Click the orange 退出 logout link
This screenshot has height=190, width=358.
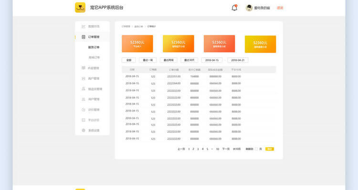click(280, 8)
